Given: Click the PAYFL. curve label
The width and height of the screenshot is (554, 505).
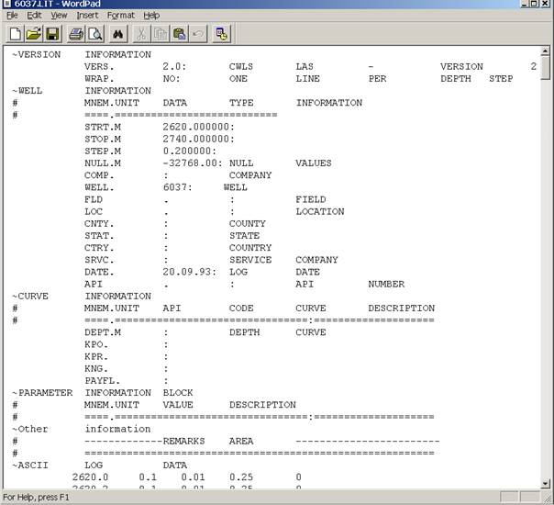Looking at the screenshot, I should [x=103, y=380].
